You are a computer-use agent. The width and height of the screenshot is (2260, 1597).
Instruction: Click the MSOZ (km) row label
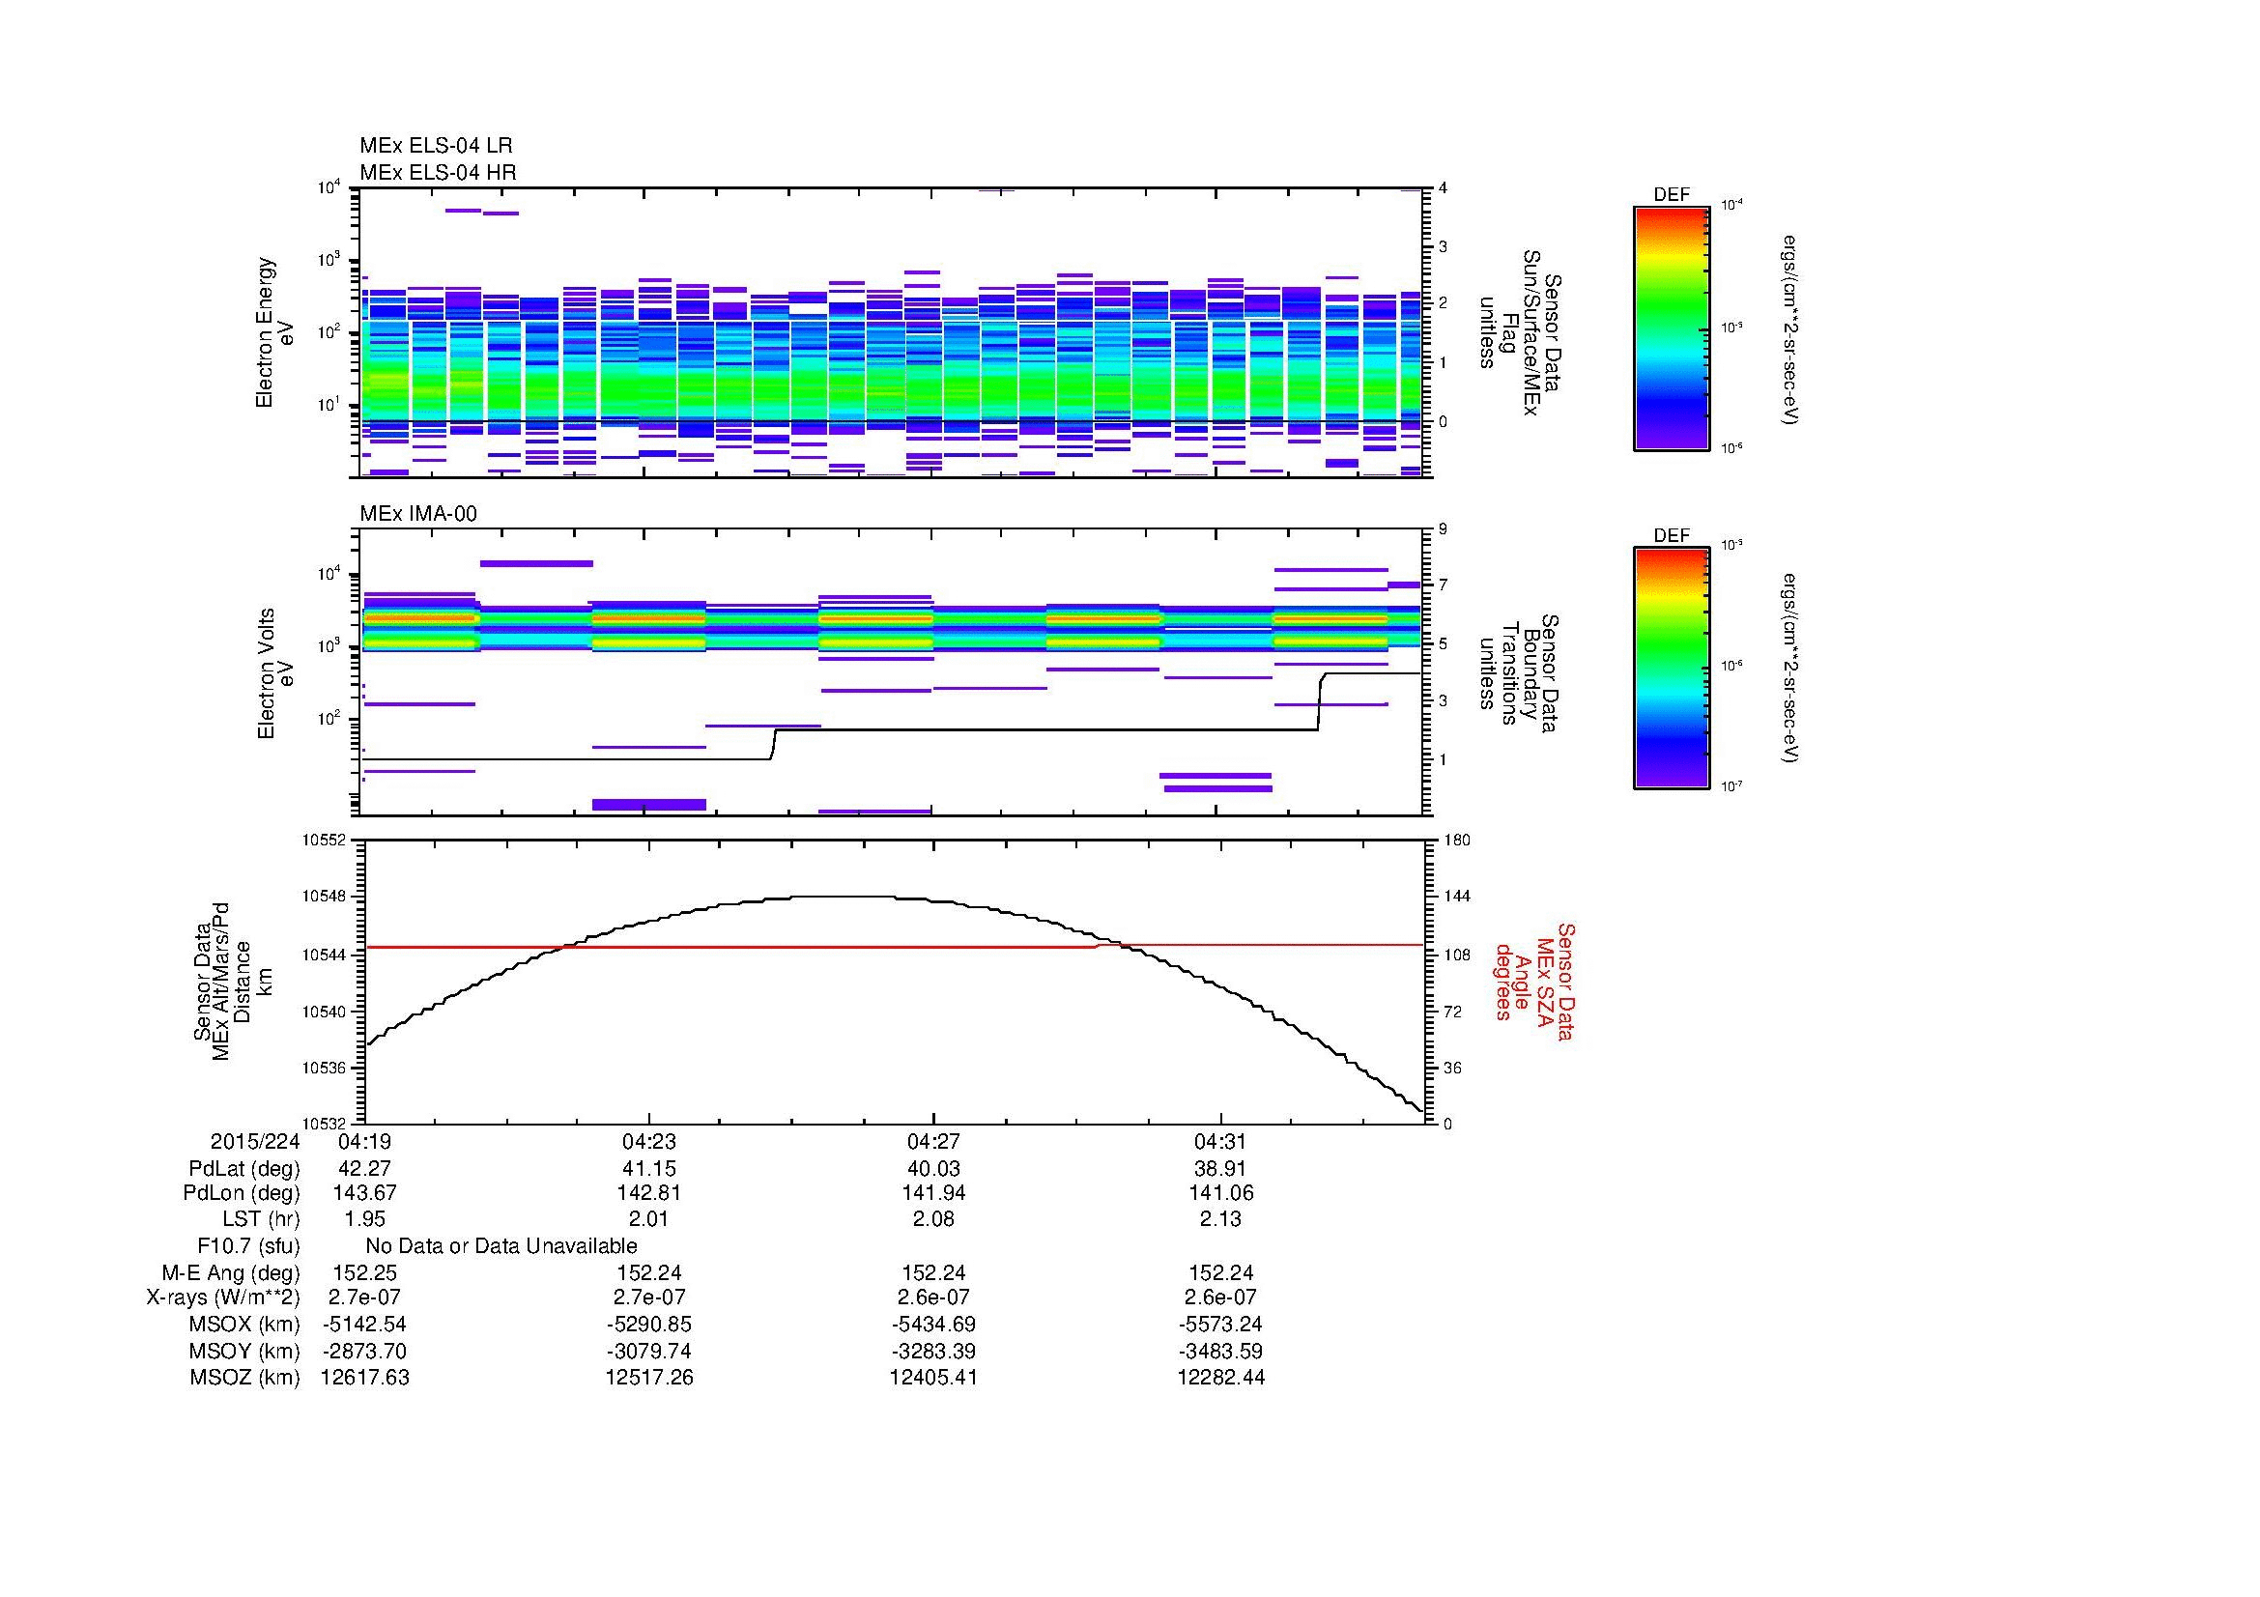pyautogui.click(x=244, y=1377)
